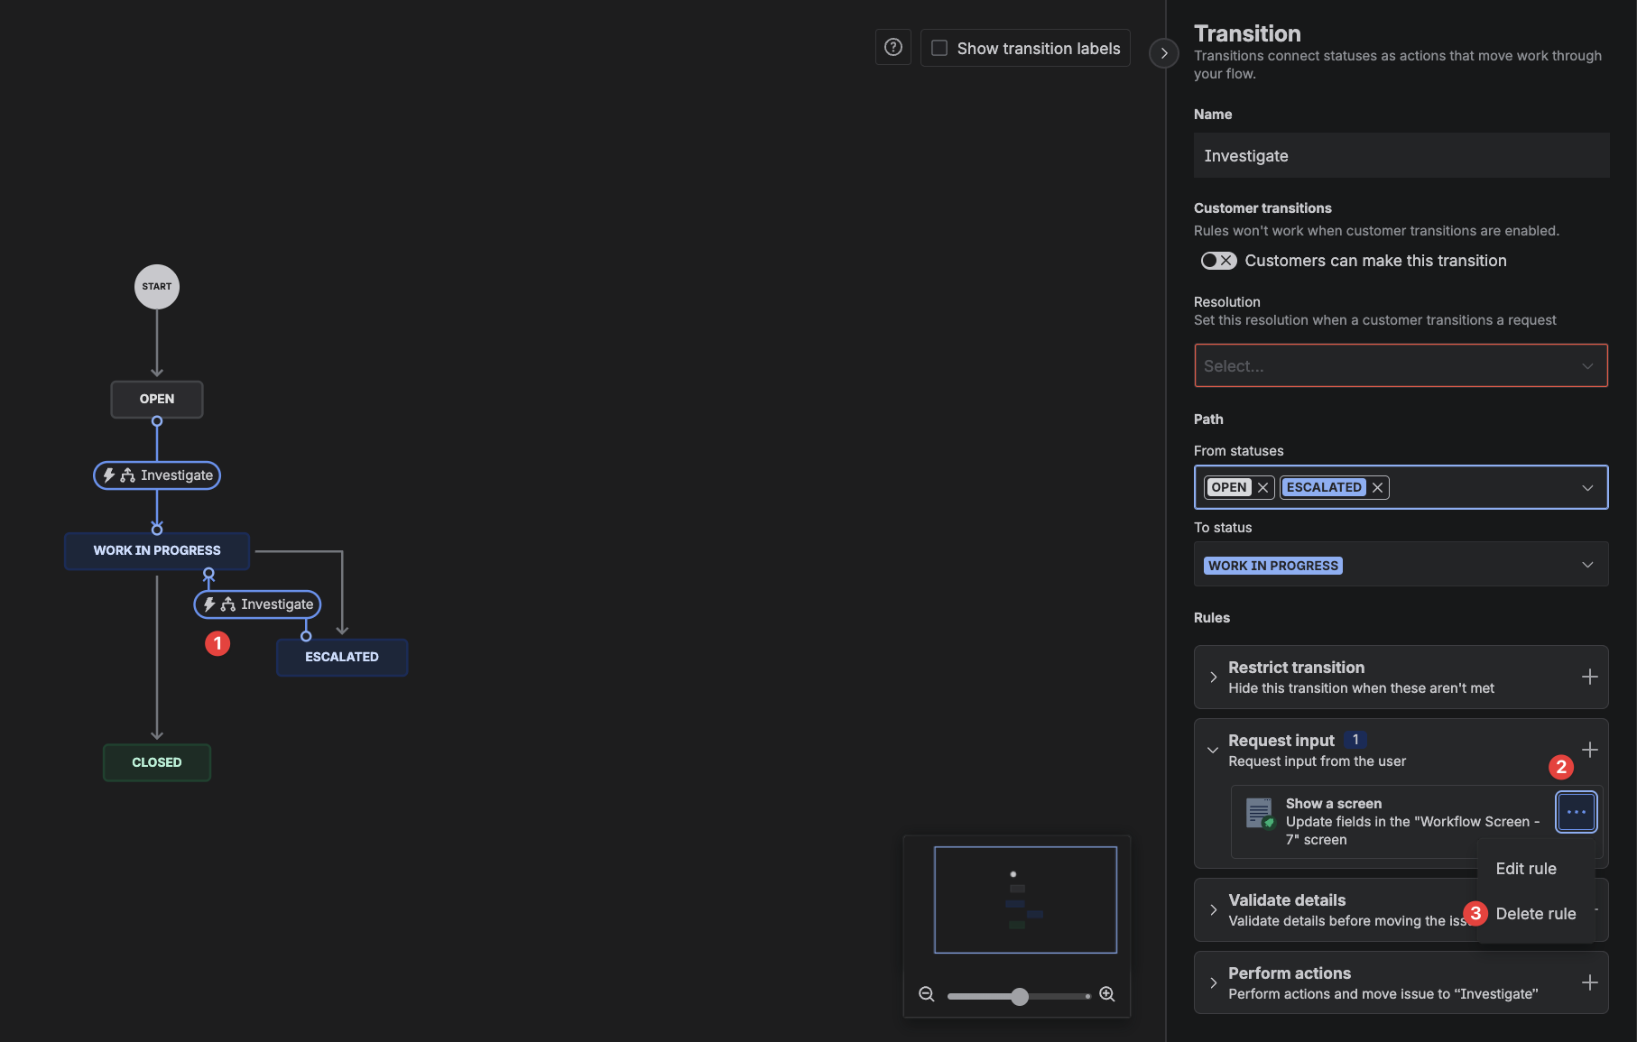The width and height of the screenshot is (1637, 1042).
Task: Add a Perform actions rule with plus
Action: (x=1589, y=982)
